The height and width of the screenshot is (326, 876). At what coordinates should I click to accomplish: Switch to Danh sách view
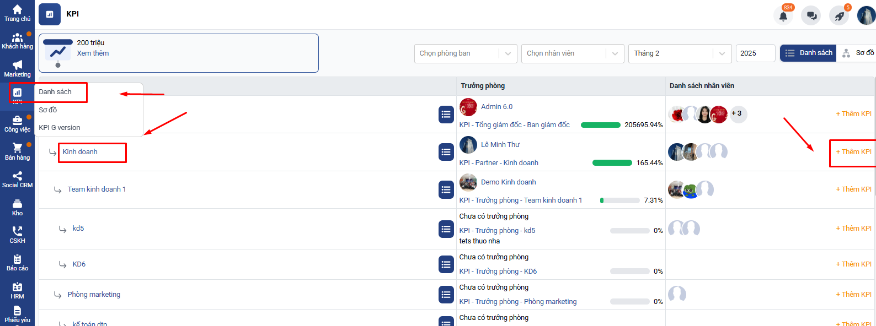[808, 53]
